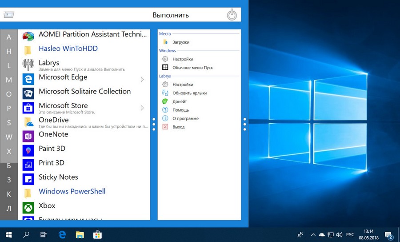Open the Sticky Notes icon
The width and height of the screenshot is (400, 242).
28,179
